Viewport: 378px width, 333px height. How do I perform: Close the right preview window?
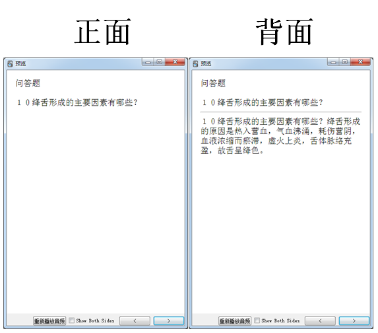pyautogui.click(x=361, y=62)
